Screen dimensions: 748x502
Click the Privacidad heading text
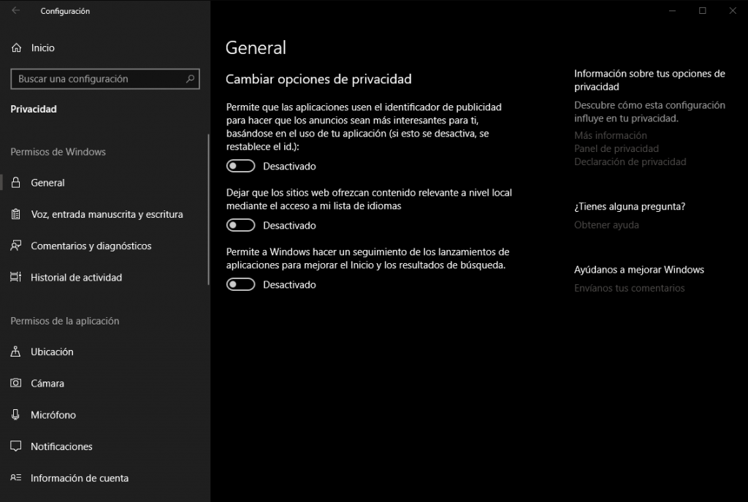[34, 109]
